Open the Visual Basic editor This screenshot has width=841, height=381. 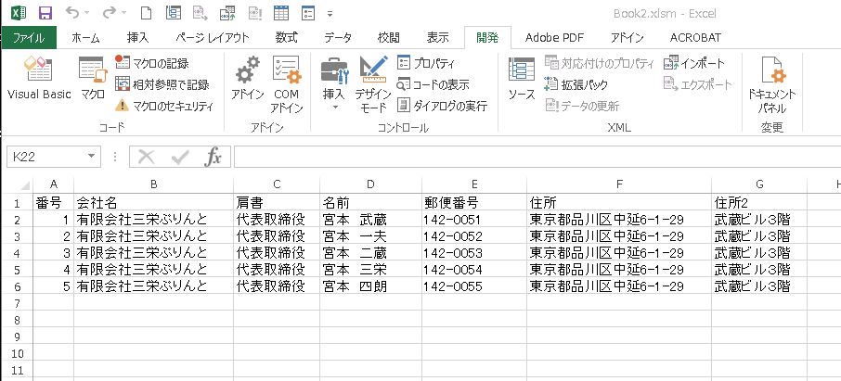point(39,78)
